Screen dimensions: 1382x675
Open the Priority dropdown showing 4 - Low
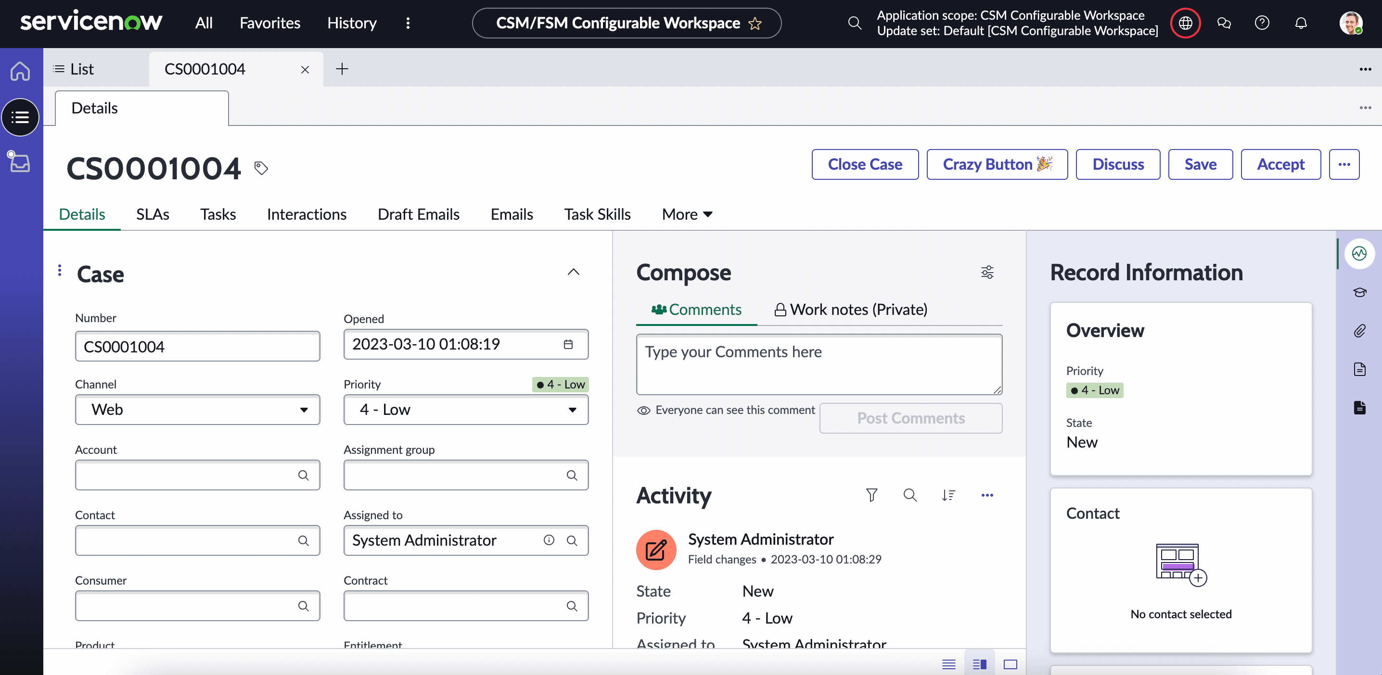pyautogui.click(x=466, y=410)
